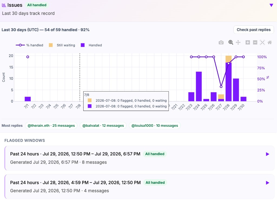Click the 7/28 orange still-waiting bar segment

click(x=228, y=59)
